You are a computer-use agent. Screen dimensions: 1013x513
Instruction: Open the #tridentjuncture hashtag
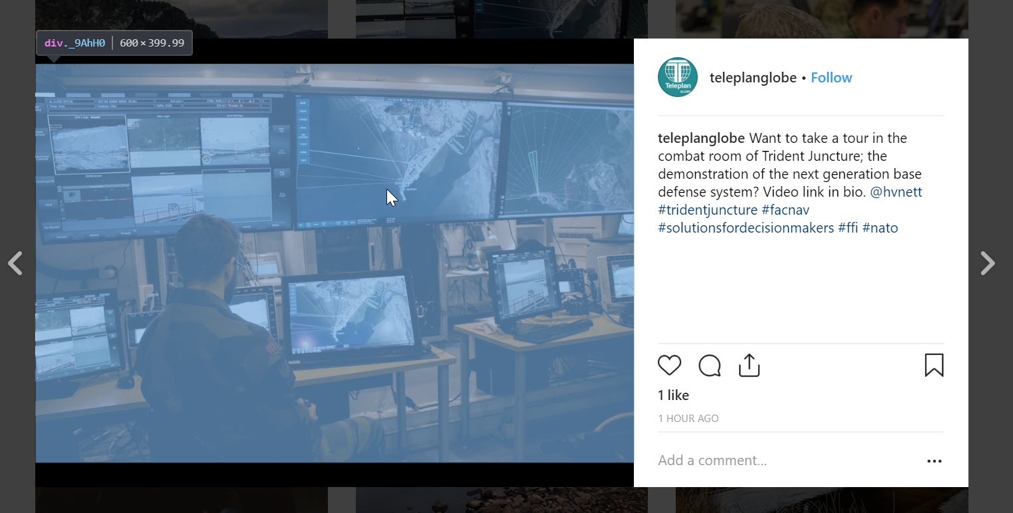708,210
